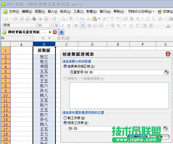Click the insert function fx icon

(x=49, y=38)
